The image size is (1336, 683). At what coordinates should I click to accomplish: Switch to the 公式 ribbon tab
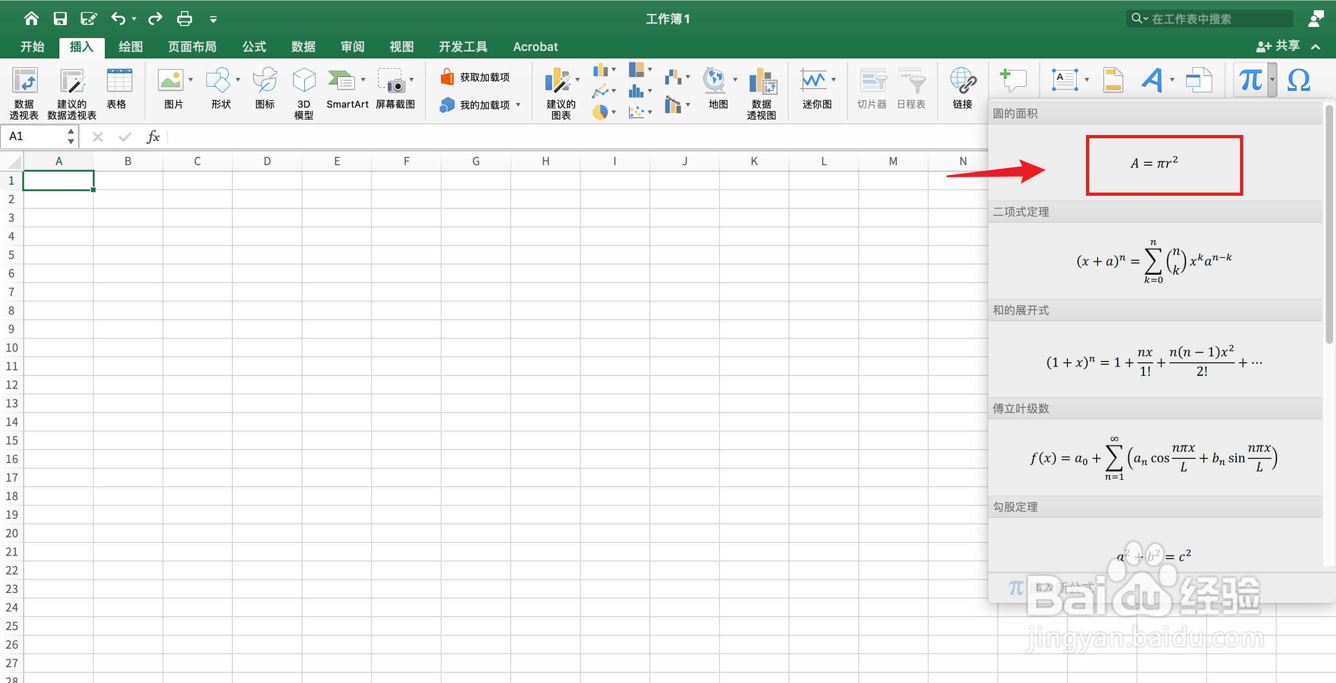click(x=254, y=47)
